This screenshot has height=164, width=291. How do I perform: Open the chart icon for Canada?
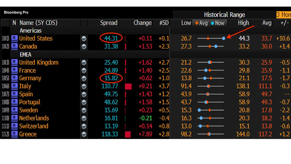tap(84, 46)
